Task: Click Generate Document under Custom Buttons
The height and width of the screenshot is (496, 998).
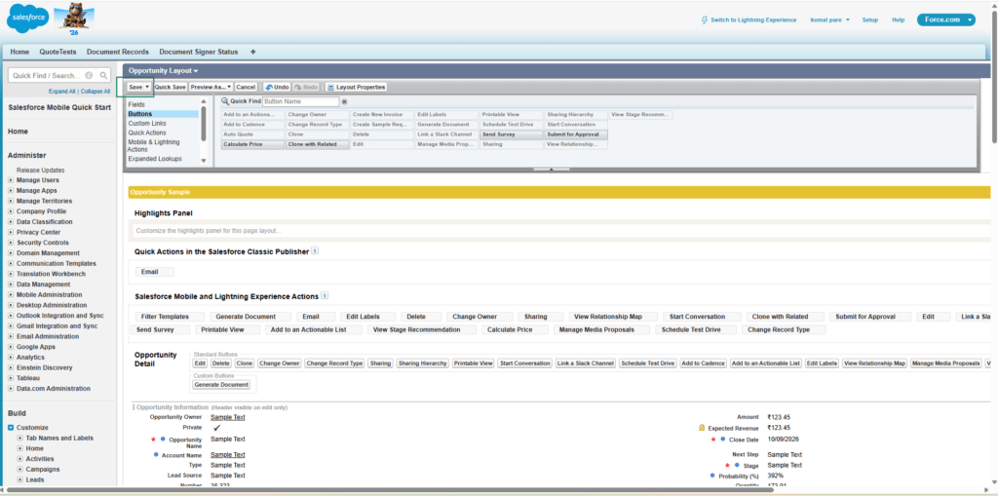Action: (221, 385)
